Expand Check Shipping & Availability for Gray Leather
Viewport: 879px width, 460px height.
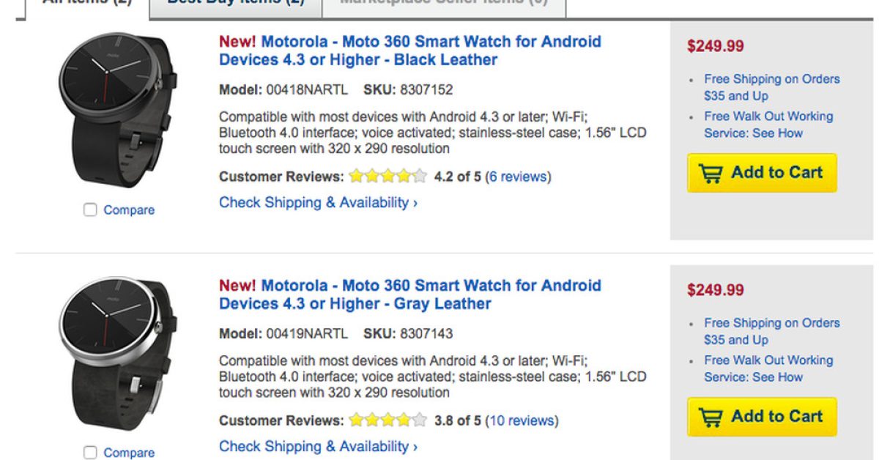[x=318, y=447]
